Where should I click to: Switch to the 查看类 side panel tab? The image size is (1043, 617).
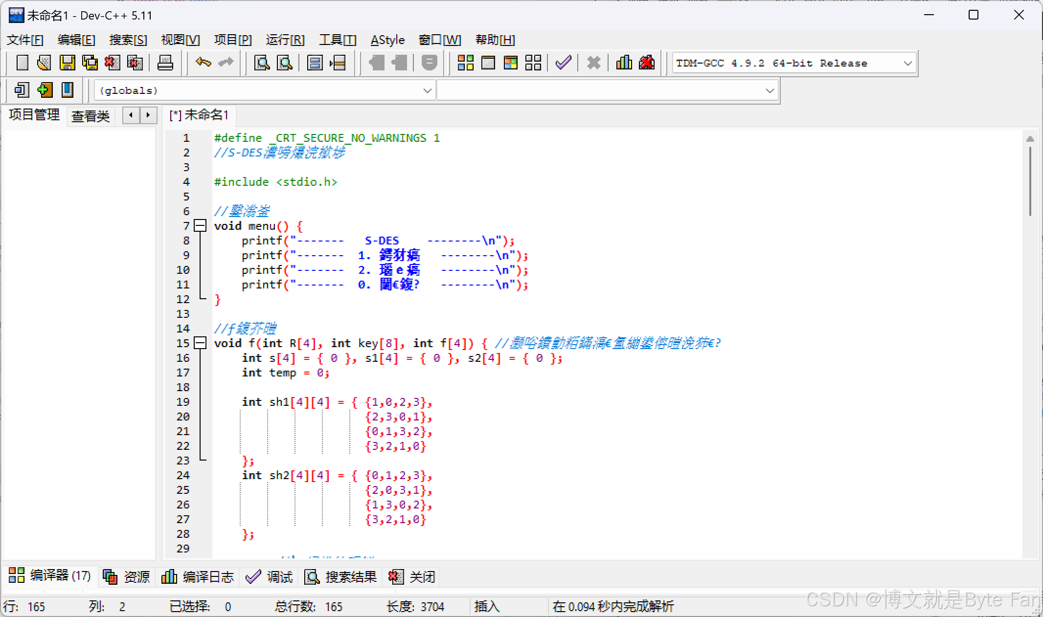[x=91, y=116]
